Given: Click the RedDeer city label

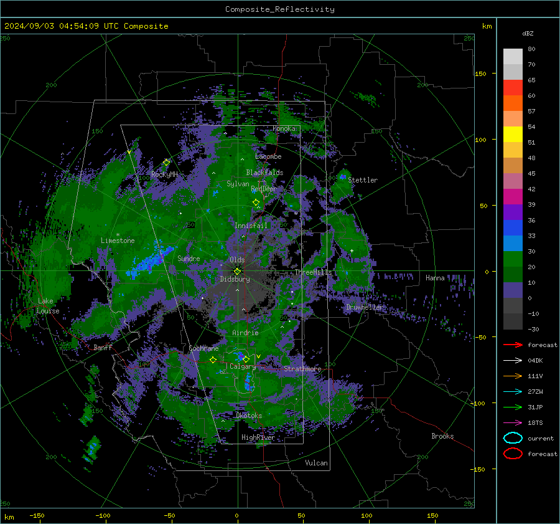Looking at the screenshot, I should pyautogui.click(x=264, y=189).
